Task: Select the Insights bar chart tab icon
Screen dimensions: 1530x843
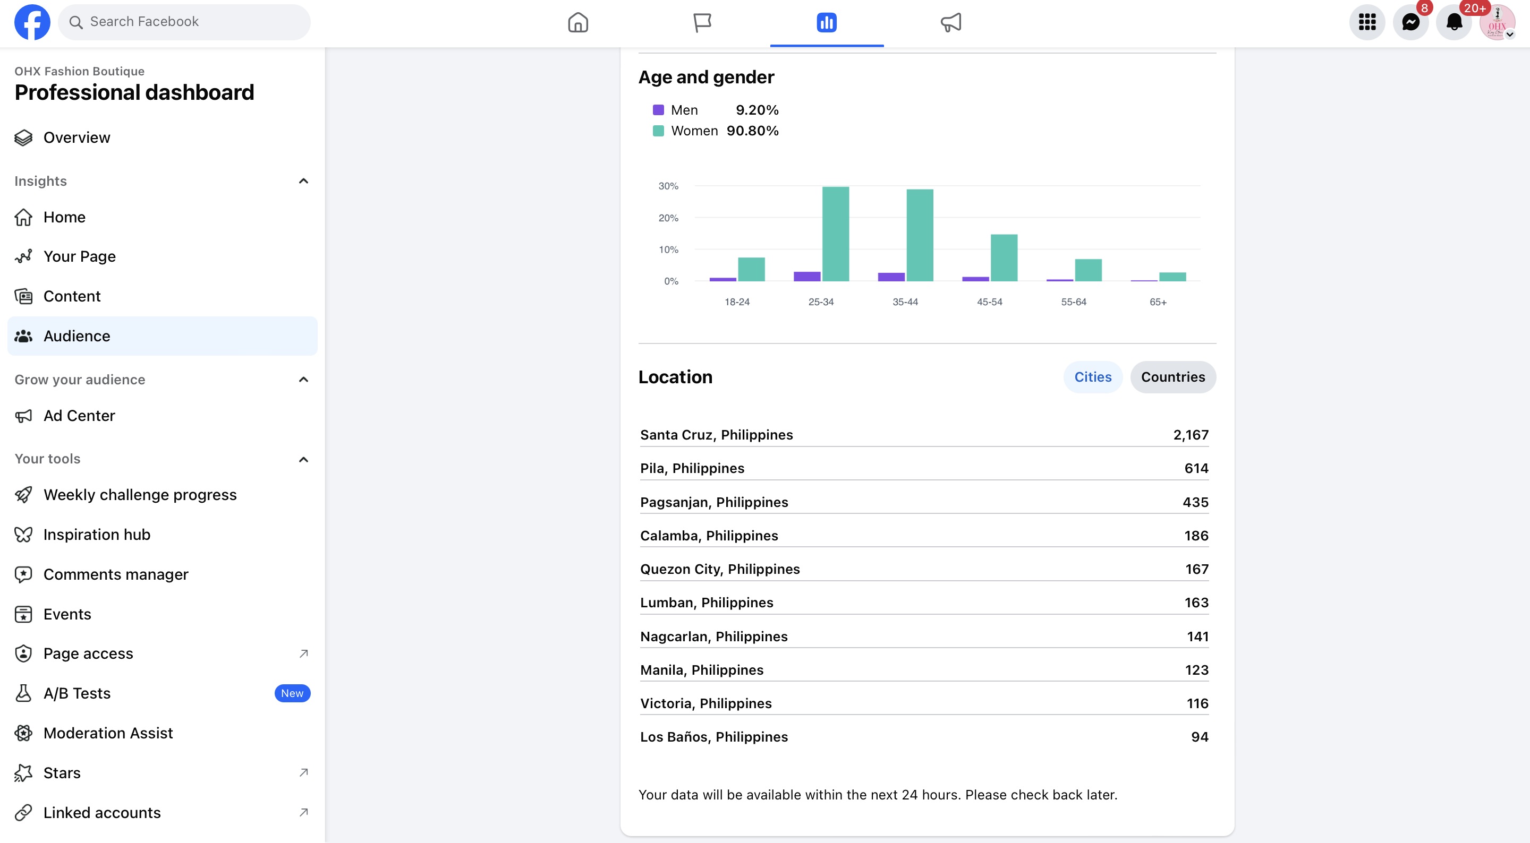Action: [x=826, y=22]
